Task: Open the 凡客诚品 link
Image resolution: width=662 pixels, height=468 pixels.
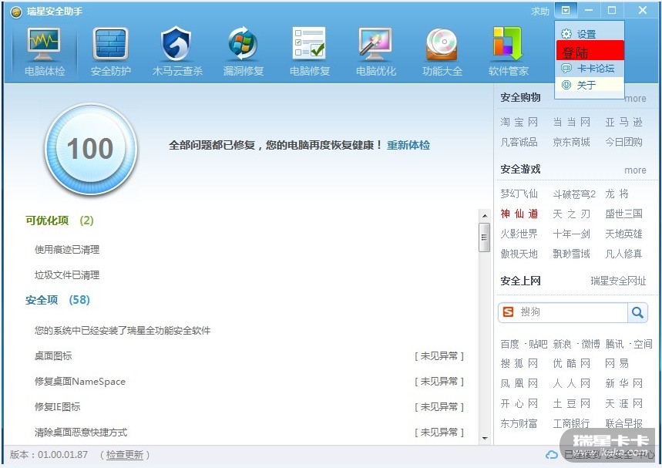Action: pyautogui.click(x=519, y=142)
